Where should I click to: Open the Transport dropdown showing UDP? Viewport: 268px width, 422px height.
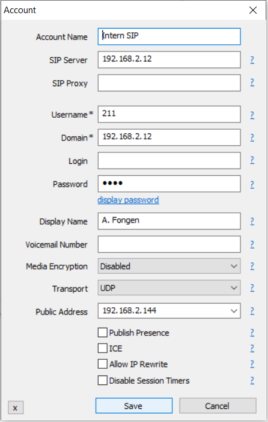pos(169,288)
